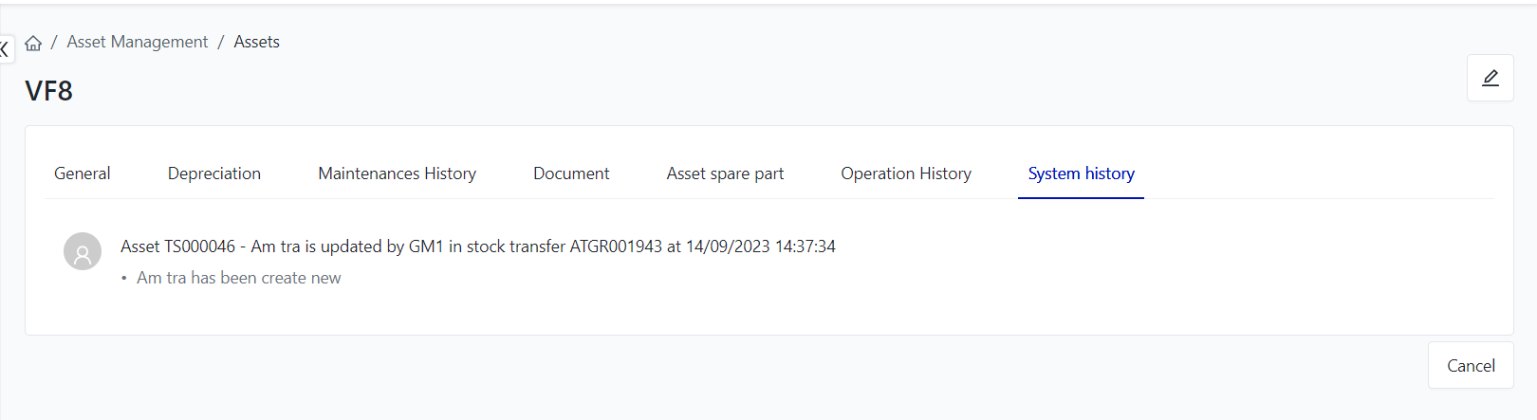Click the VF8 asset title heading

click(x=49, y=91)
